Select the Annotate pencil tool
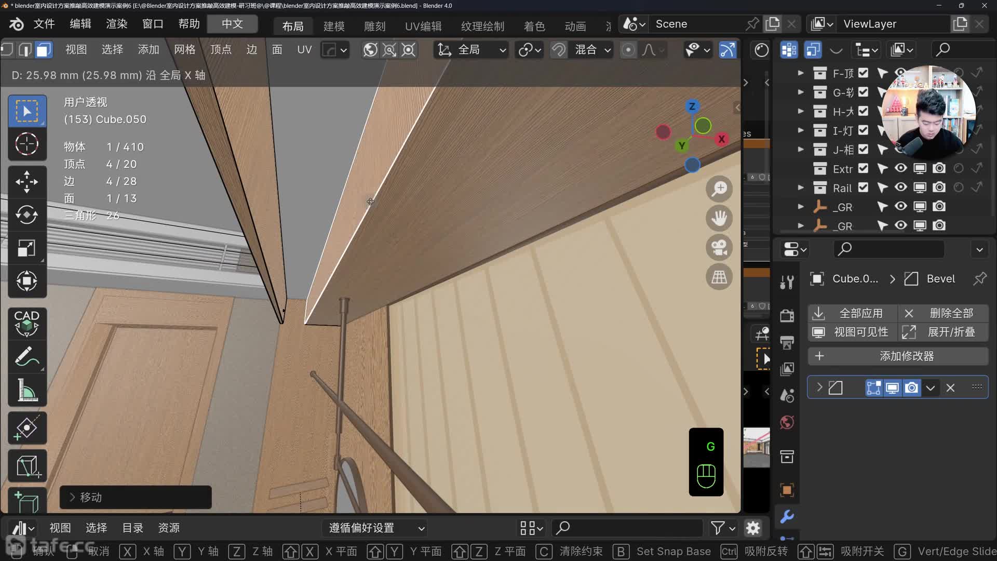This screenshot has height=561, width=997. point(26,357)
